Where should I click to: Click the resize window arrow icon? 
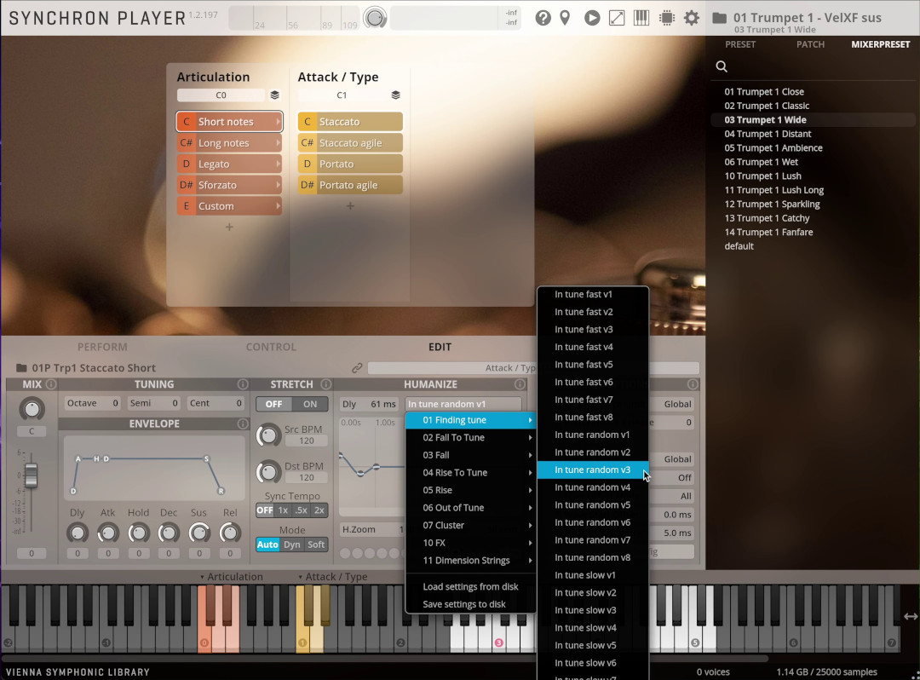[617, 18]
